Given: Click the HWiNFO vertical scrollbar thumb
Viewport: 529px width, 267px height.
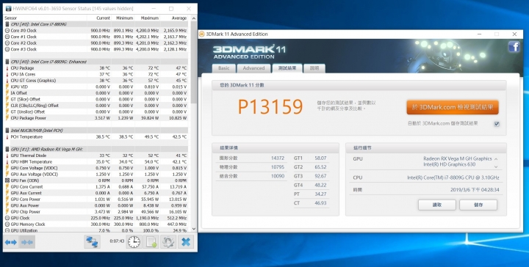Looking at the screenshot, I should tap(194, 62).
